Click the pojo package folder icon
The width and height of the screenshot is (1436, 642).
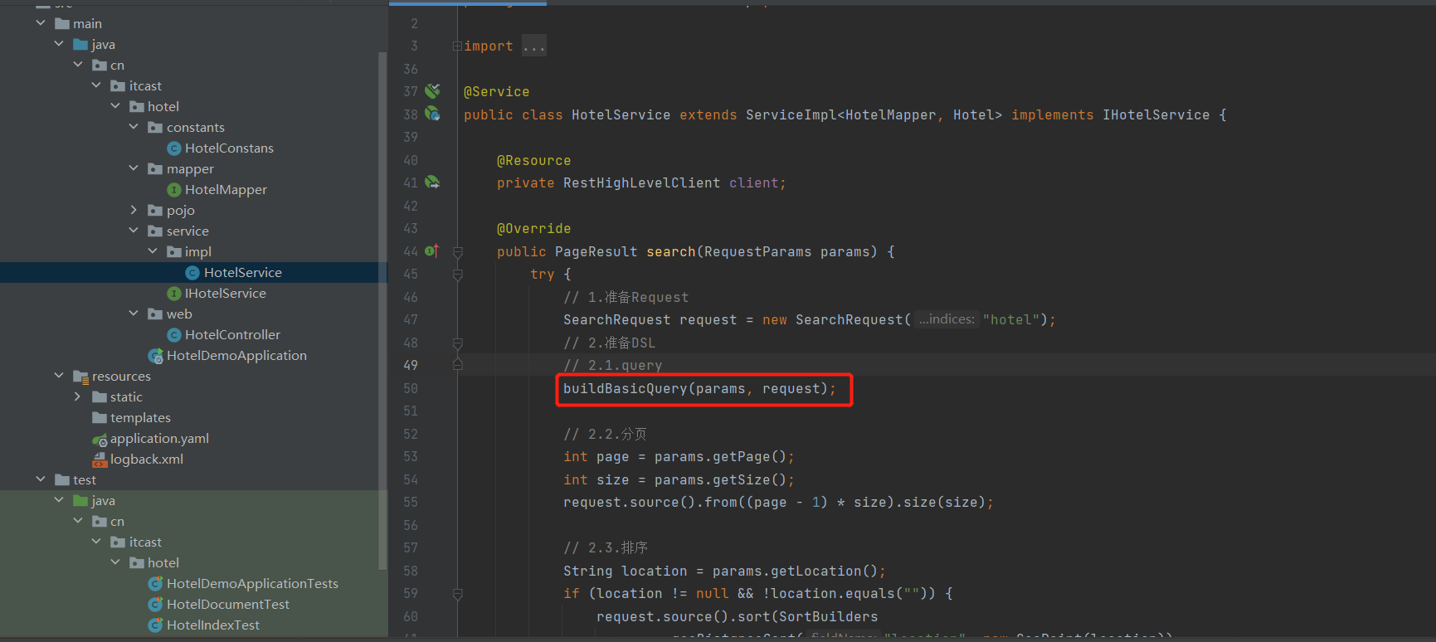tap(155, 211)
